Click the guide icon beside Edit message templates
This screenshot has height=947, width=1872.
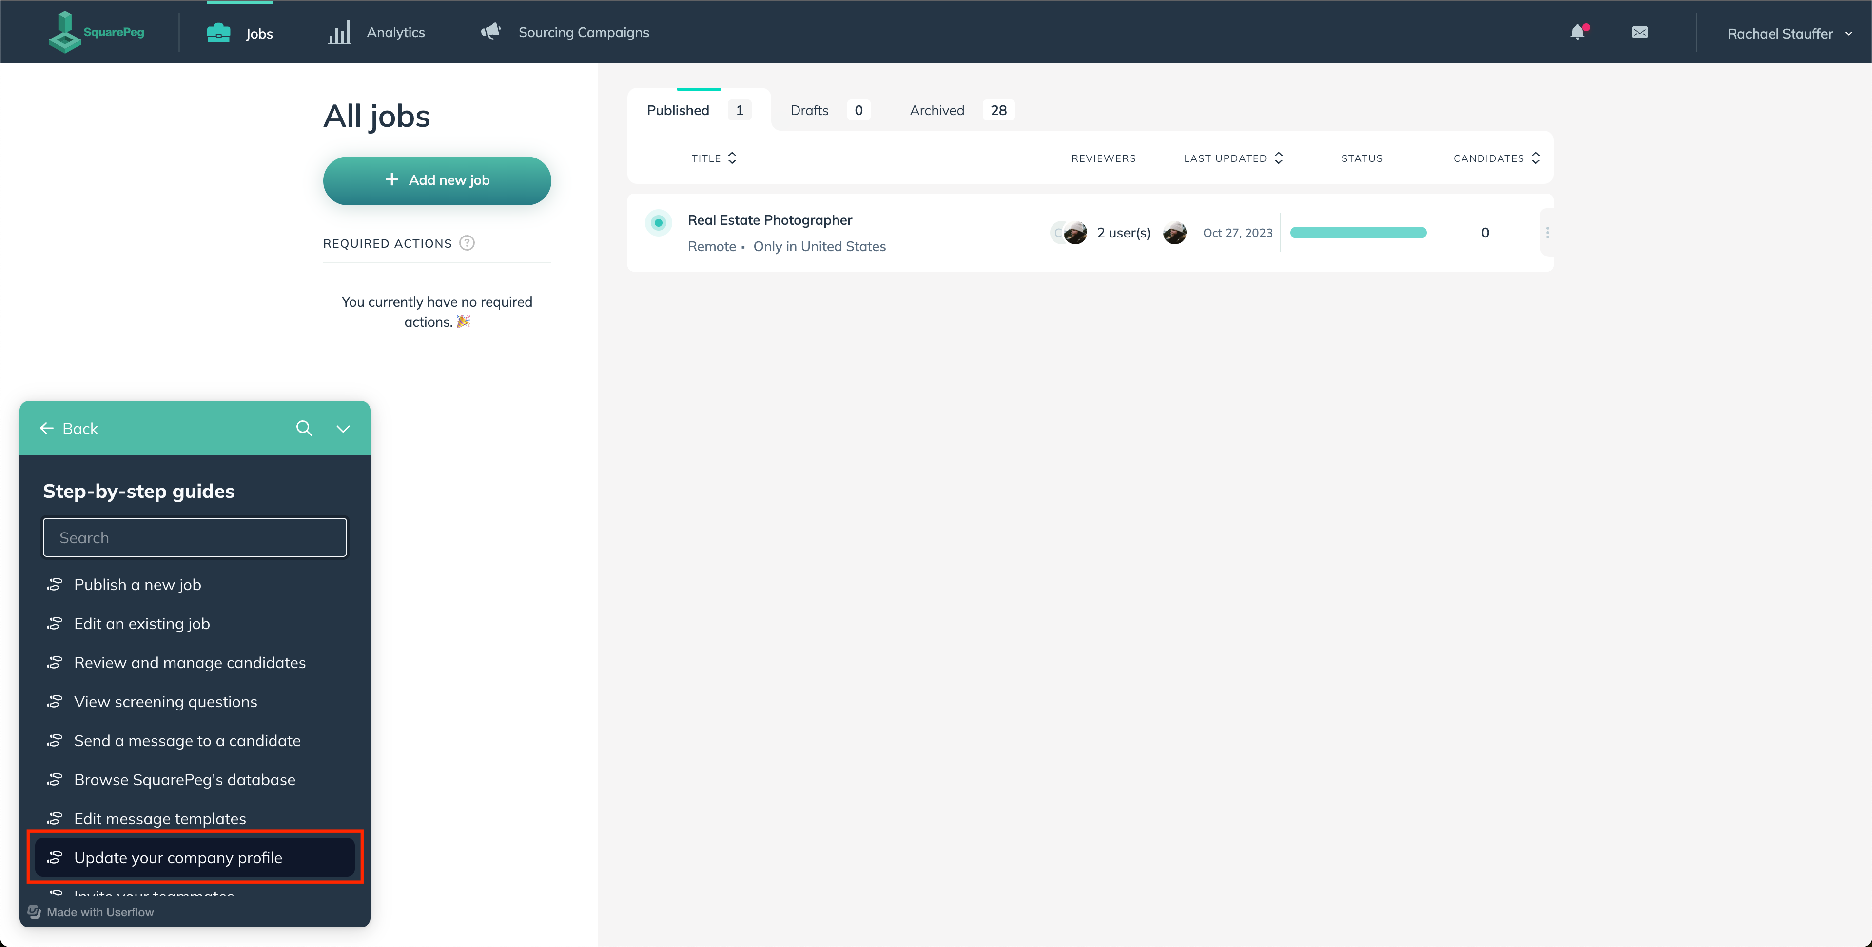point(55,818)
